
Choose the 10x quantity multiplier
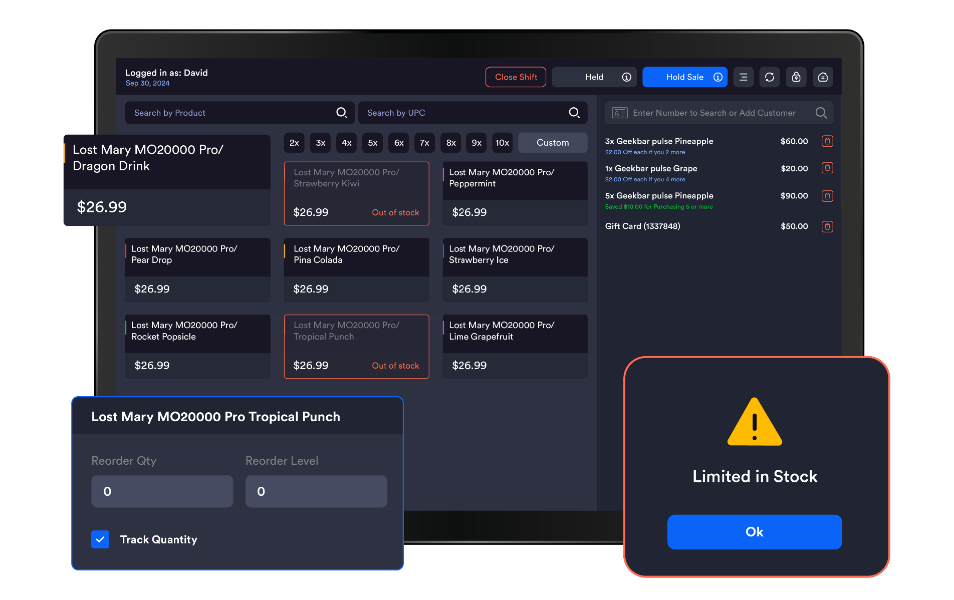point(502,143)
